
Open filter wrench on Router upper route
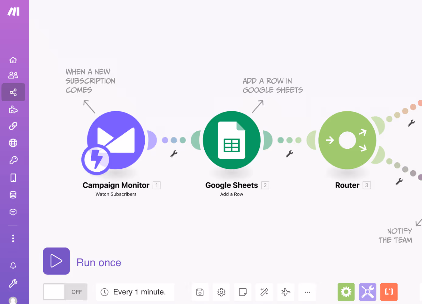(x=411, y=123)
